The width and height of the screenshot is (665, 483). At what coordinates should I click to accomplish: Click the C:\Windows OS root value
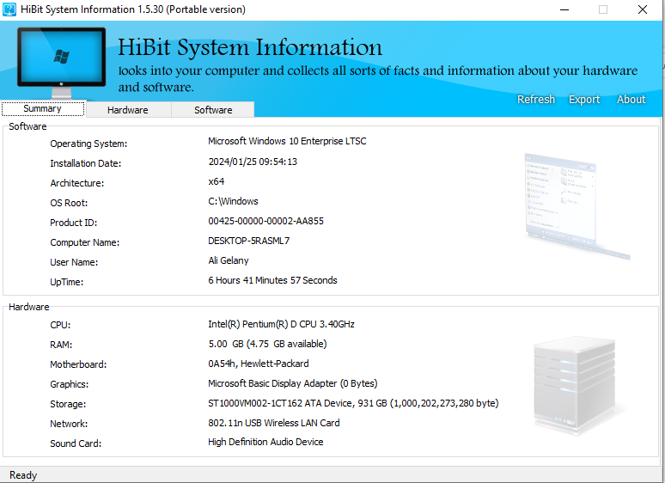point(233,201)
